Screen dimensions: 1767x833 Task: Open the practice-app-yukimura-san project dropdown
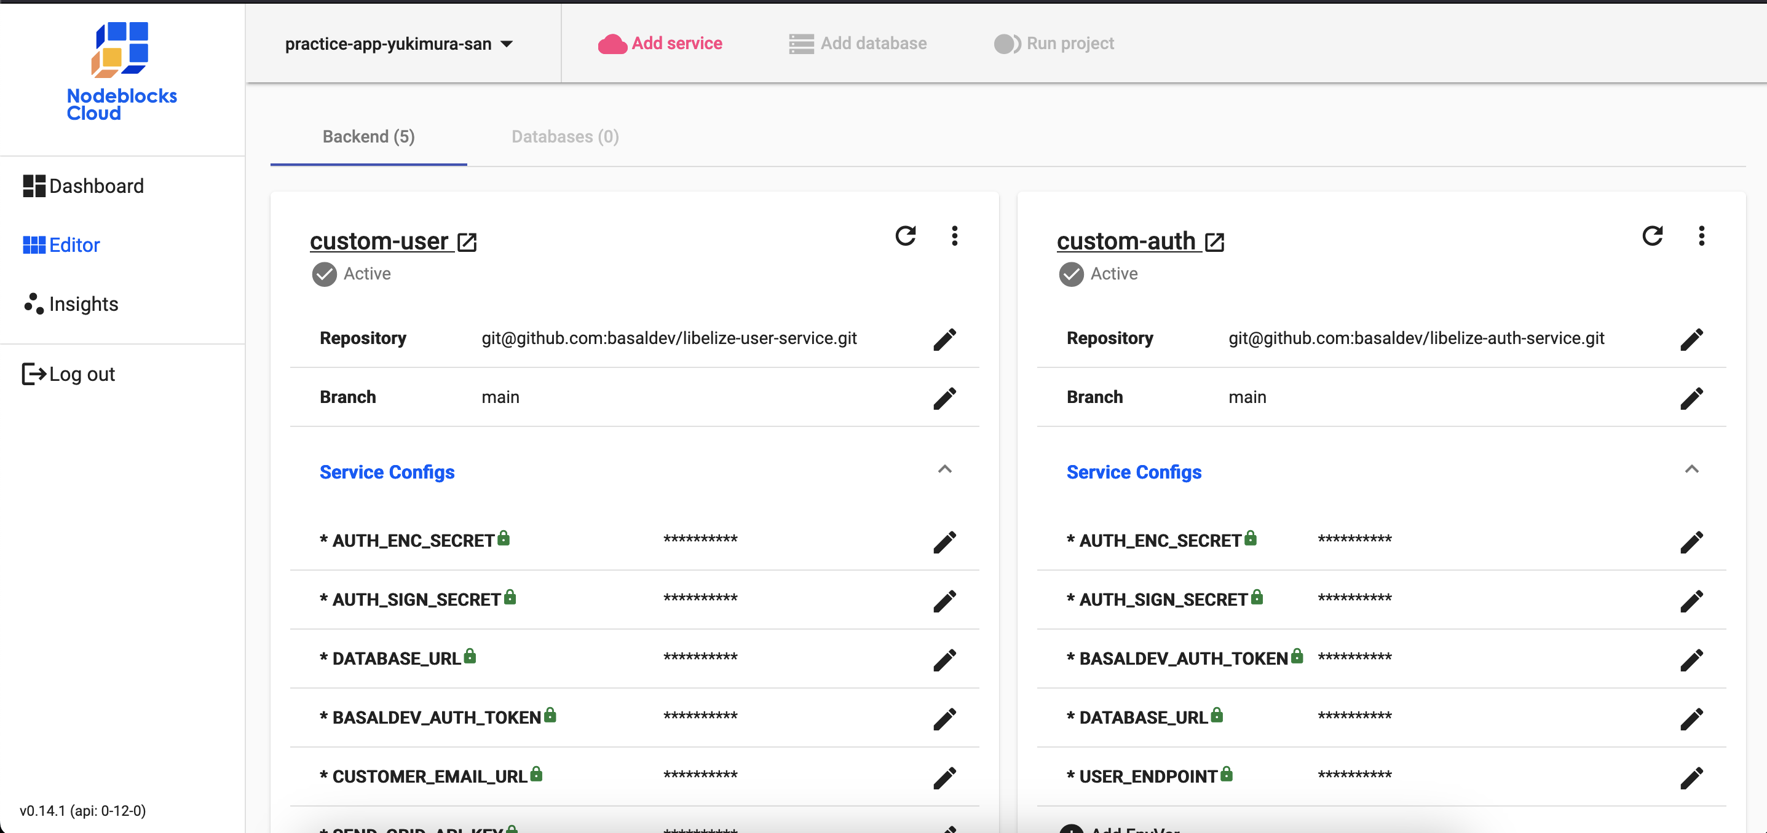click(x=399, y=44)
